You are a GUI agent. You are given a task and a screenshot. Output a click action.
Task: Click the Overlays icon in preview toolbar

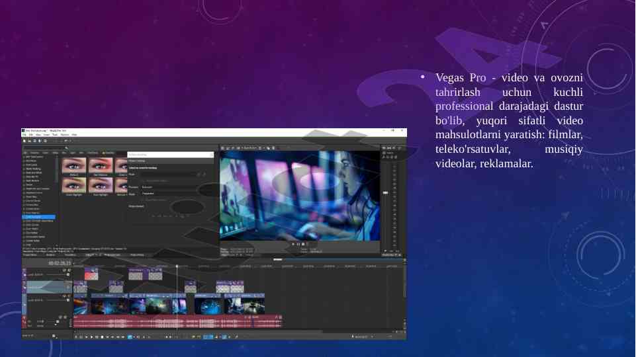click(259, 148)
